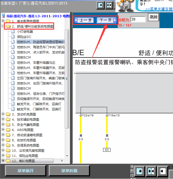This screenshot has height=179, width=173.
Task: Expand 10、冷却液风扇电路图 node
Action: pyautogui.click(x=3, y=150)
